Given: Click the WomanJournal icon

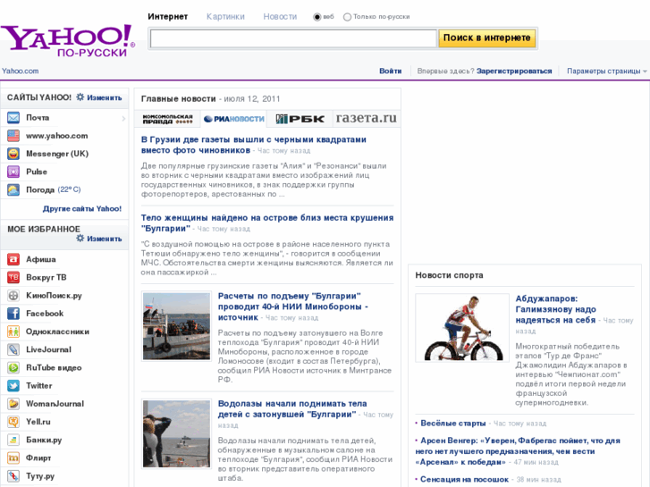Looking at the screenshot, I should 13,404.
